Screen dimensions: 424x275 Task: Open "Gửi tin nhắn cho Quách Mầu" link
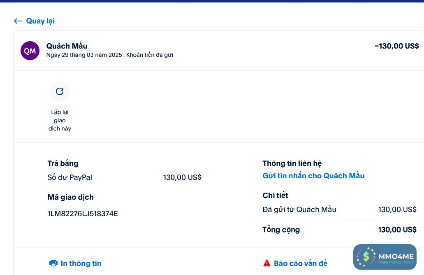pyautogui.click(x=313, y=176)
